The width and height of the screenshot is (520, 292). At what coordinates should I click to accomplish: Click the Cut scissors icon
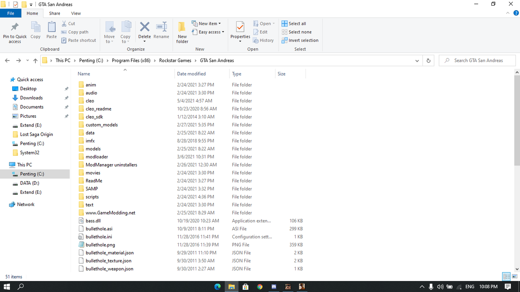pos(64,24)
